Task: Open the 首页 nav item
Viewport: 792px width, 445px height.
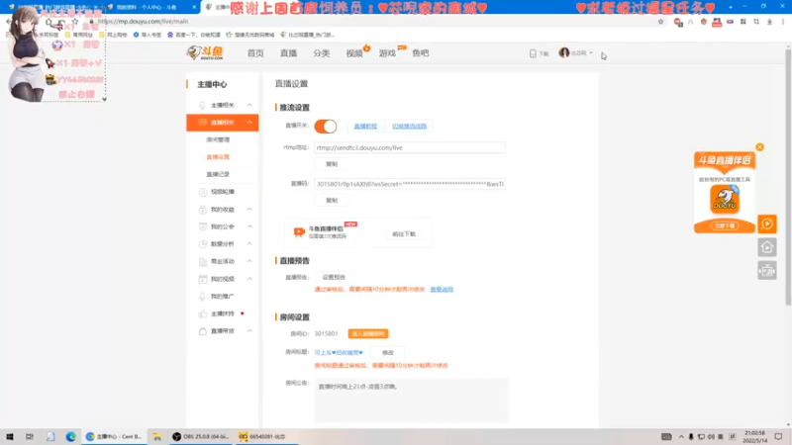Action: coord(255,53)
